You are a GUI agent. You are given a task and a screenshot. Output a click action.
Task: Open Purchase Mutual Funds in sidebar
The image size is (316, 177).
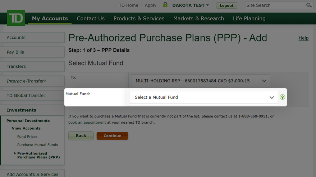(x=37, y=145)
